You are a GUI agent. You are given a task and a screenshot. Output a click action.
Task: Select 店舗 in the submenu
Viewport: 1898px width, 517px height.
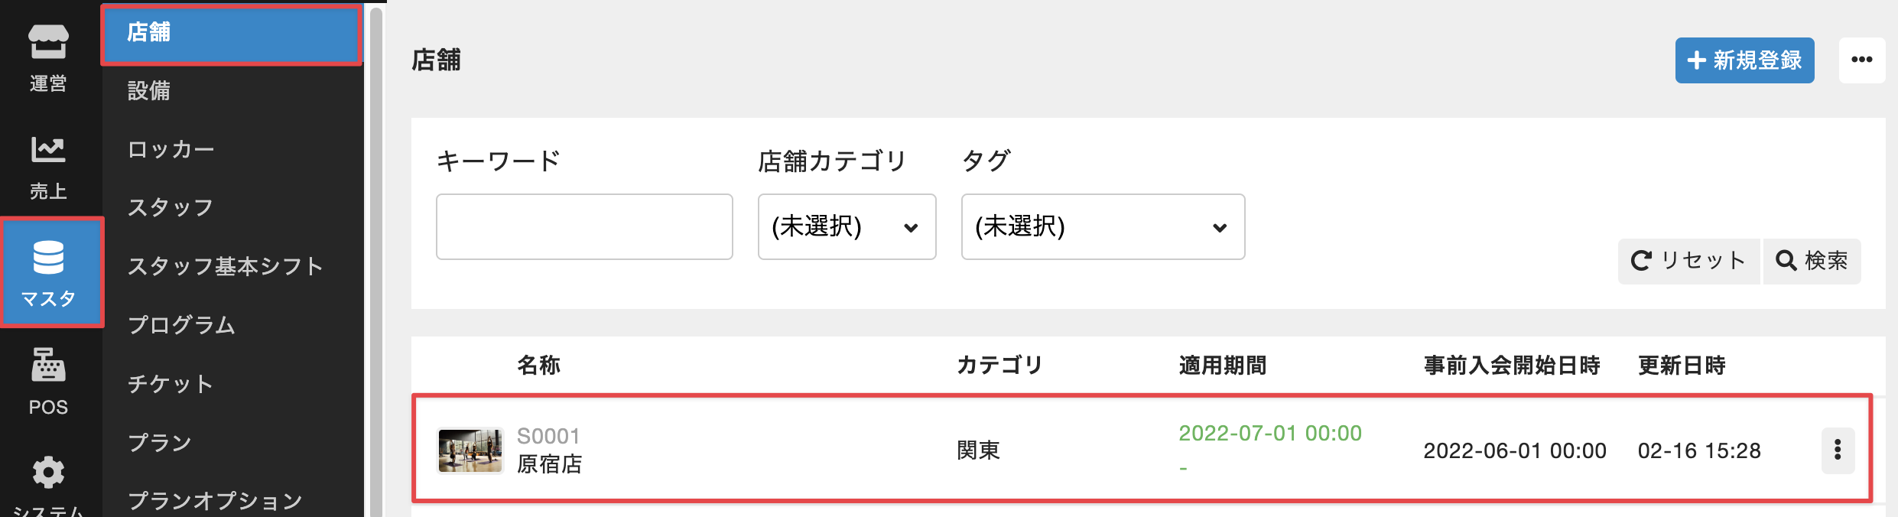[231, 33]
